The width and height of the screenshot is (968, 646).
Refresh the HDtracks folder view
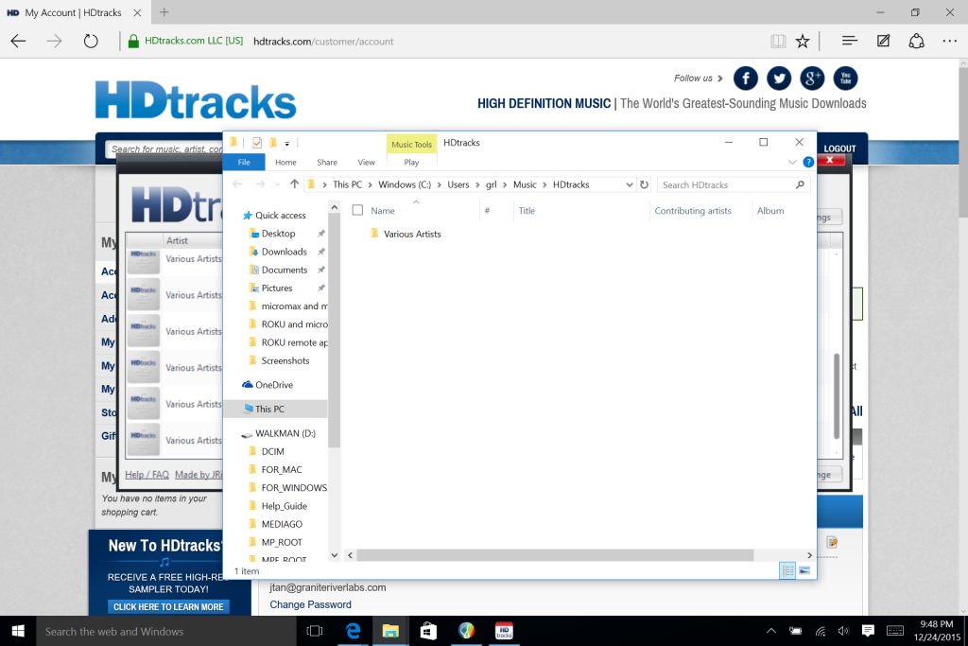click(644, 184)
